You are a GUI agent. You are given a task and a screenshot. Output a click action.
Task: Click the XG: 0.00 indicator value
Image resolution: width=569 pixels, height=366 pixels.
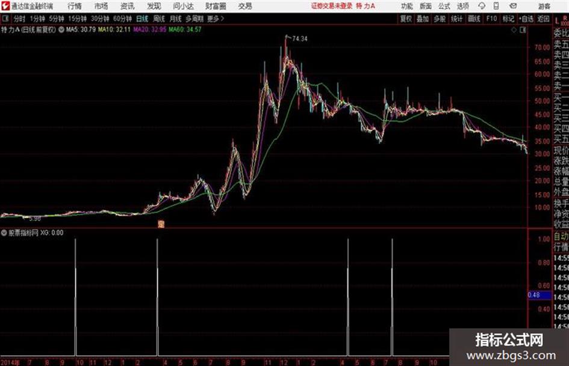coord(52,233)
